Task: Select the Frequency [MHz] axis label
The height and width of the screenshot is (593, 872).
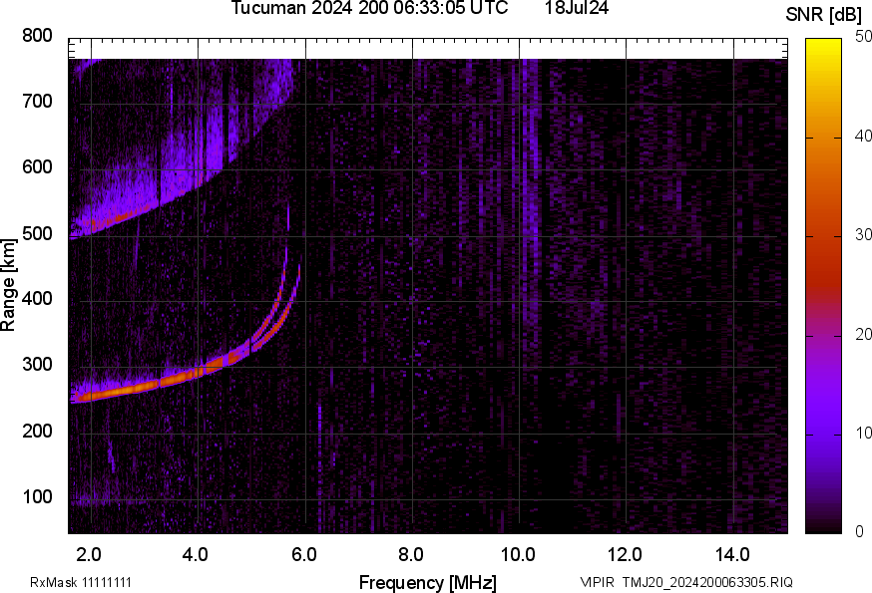Action: tap(427, 582)
